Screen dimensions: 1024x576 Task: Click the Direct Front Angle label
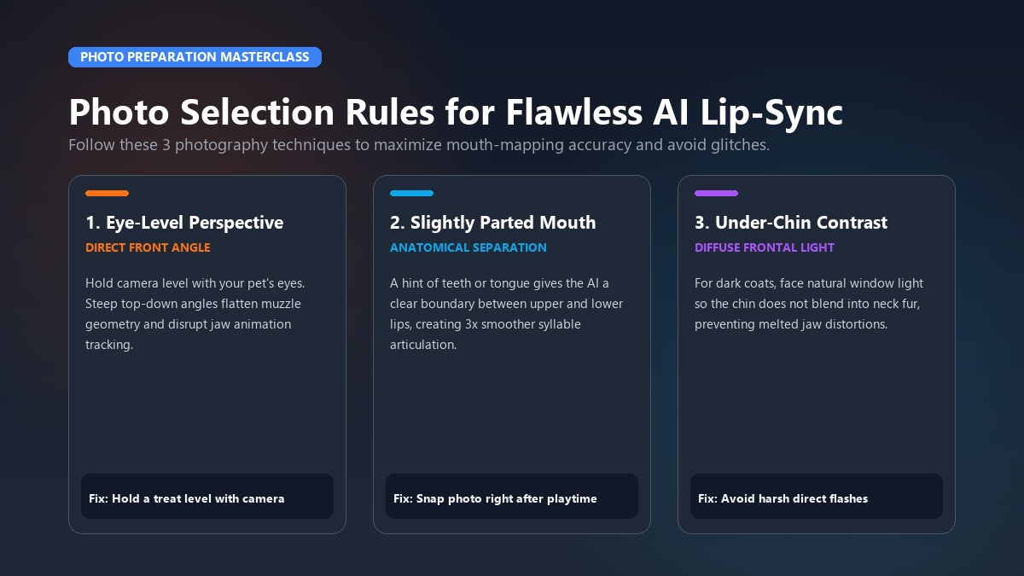[148, 247]
